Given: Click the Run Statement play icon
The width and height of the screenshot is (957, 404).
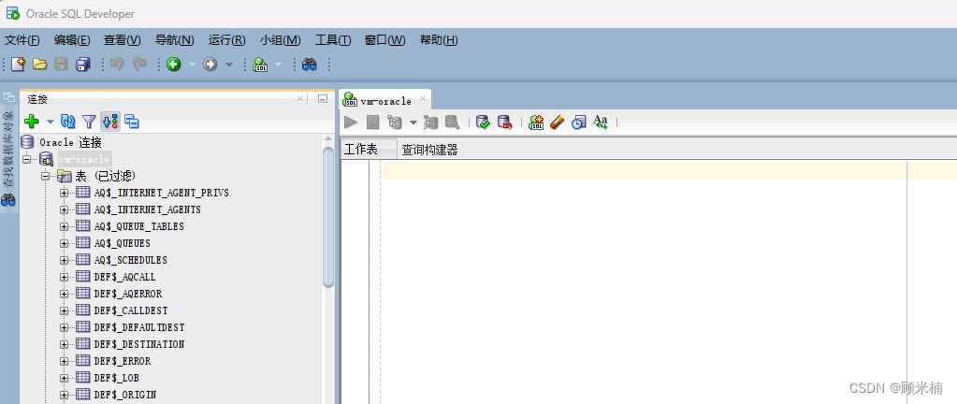Looking at the screenshot, I should (x=351, y=123).
